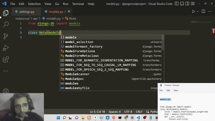
Task: Close the models.py tab
Action: pos(69,12)
